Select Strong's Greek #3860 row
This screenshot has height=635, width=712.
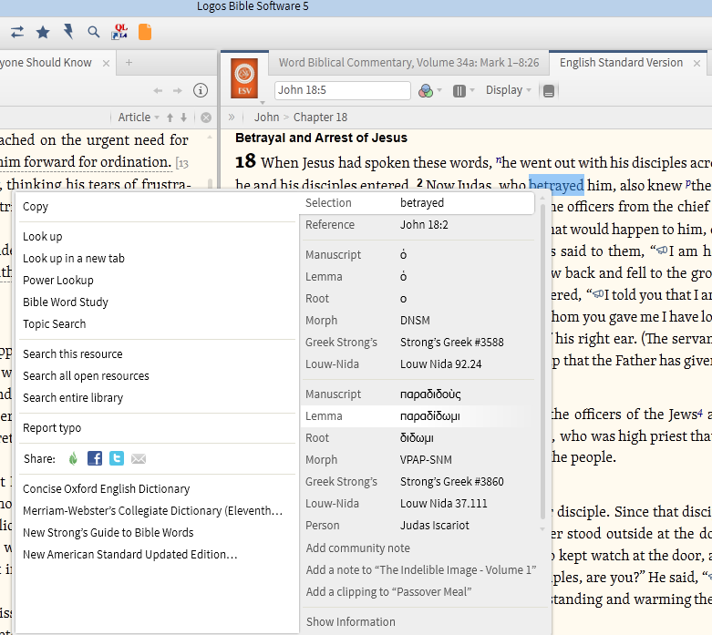pos(418,482)
